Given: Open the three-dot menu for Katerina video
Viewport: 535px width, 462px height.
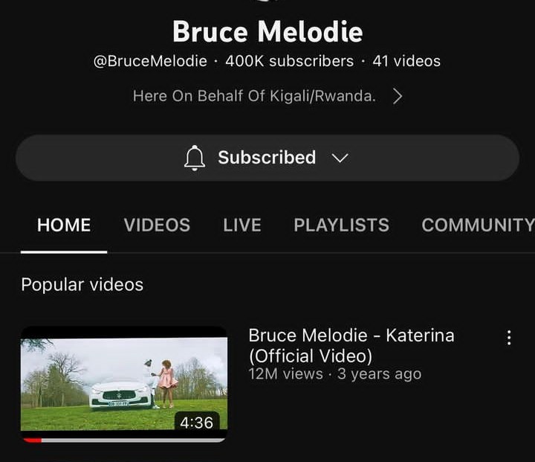Looking at the screenshot, I should (509, 338).
